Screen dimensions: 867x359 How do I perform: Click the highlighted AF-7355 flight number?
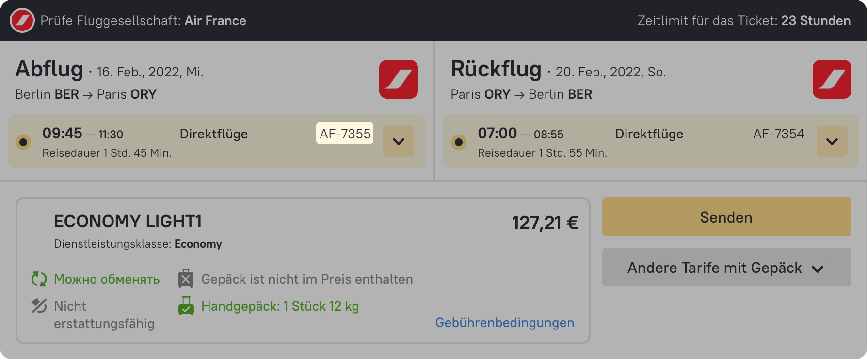pyautogui.click(x=345, y=134)
